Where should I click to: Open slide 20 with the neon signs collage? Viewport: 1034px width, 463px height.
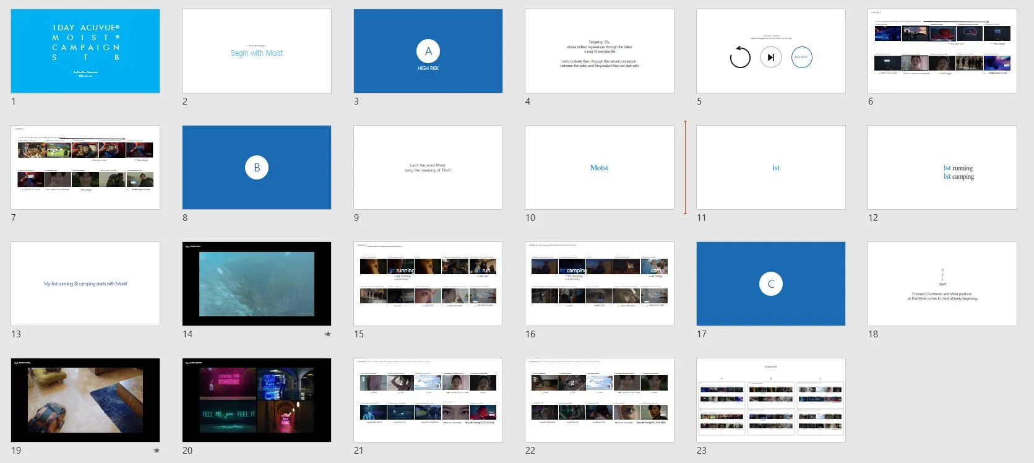[257, 400]
